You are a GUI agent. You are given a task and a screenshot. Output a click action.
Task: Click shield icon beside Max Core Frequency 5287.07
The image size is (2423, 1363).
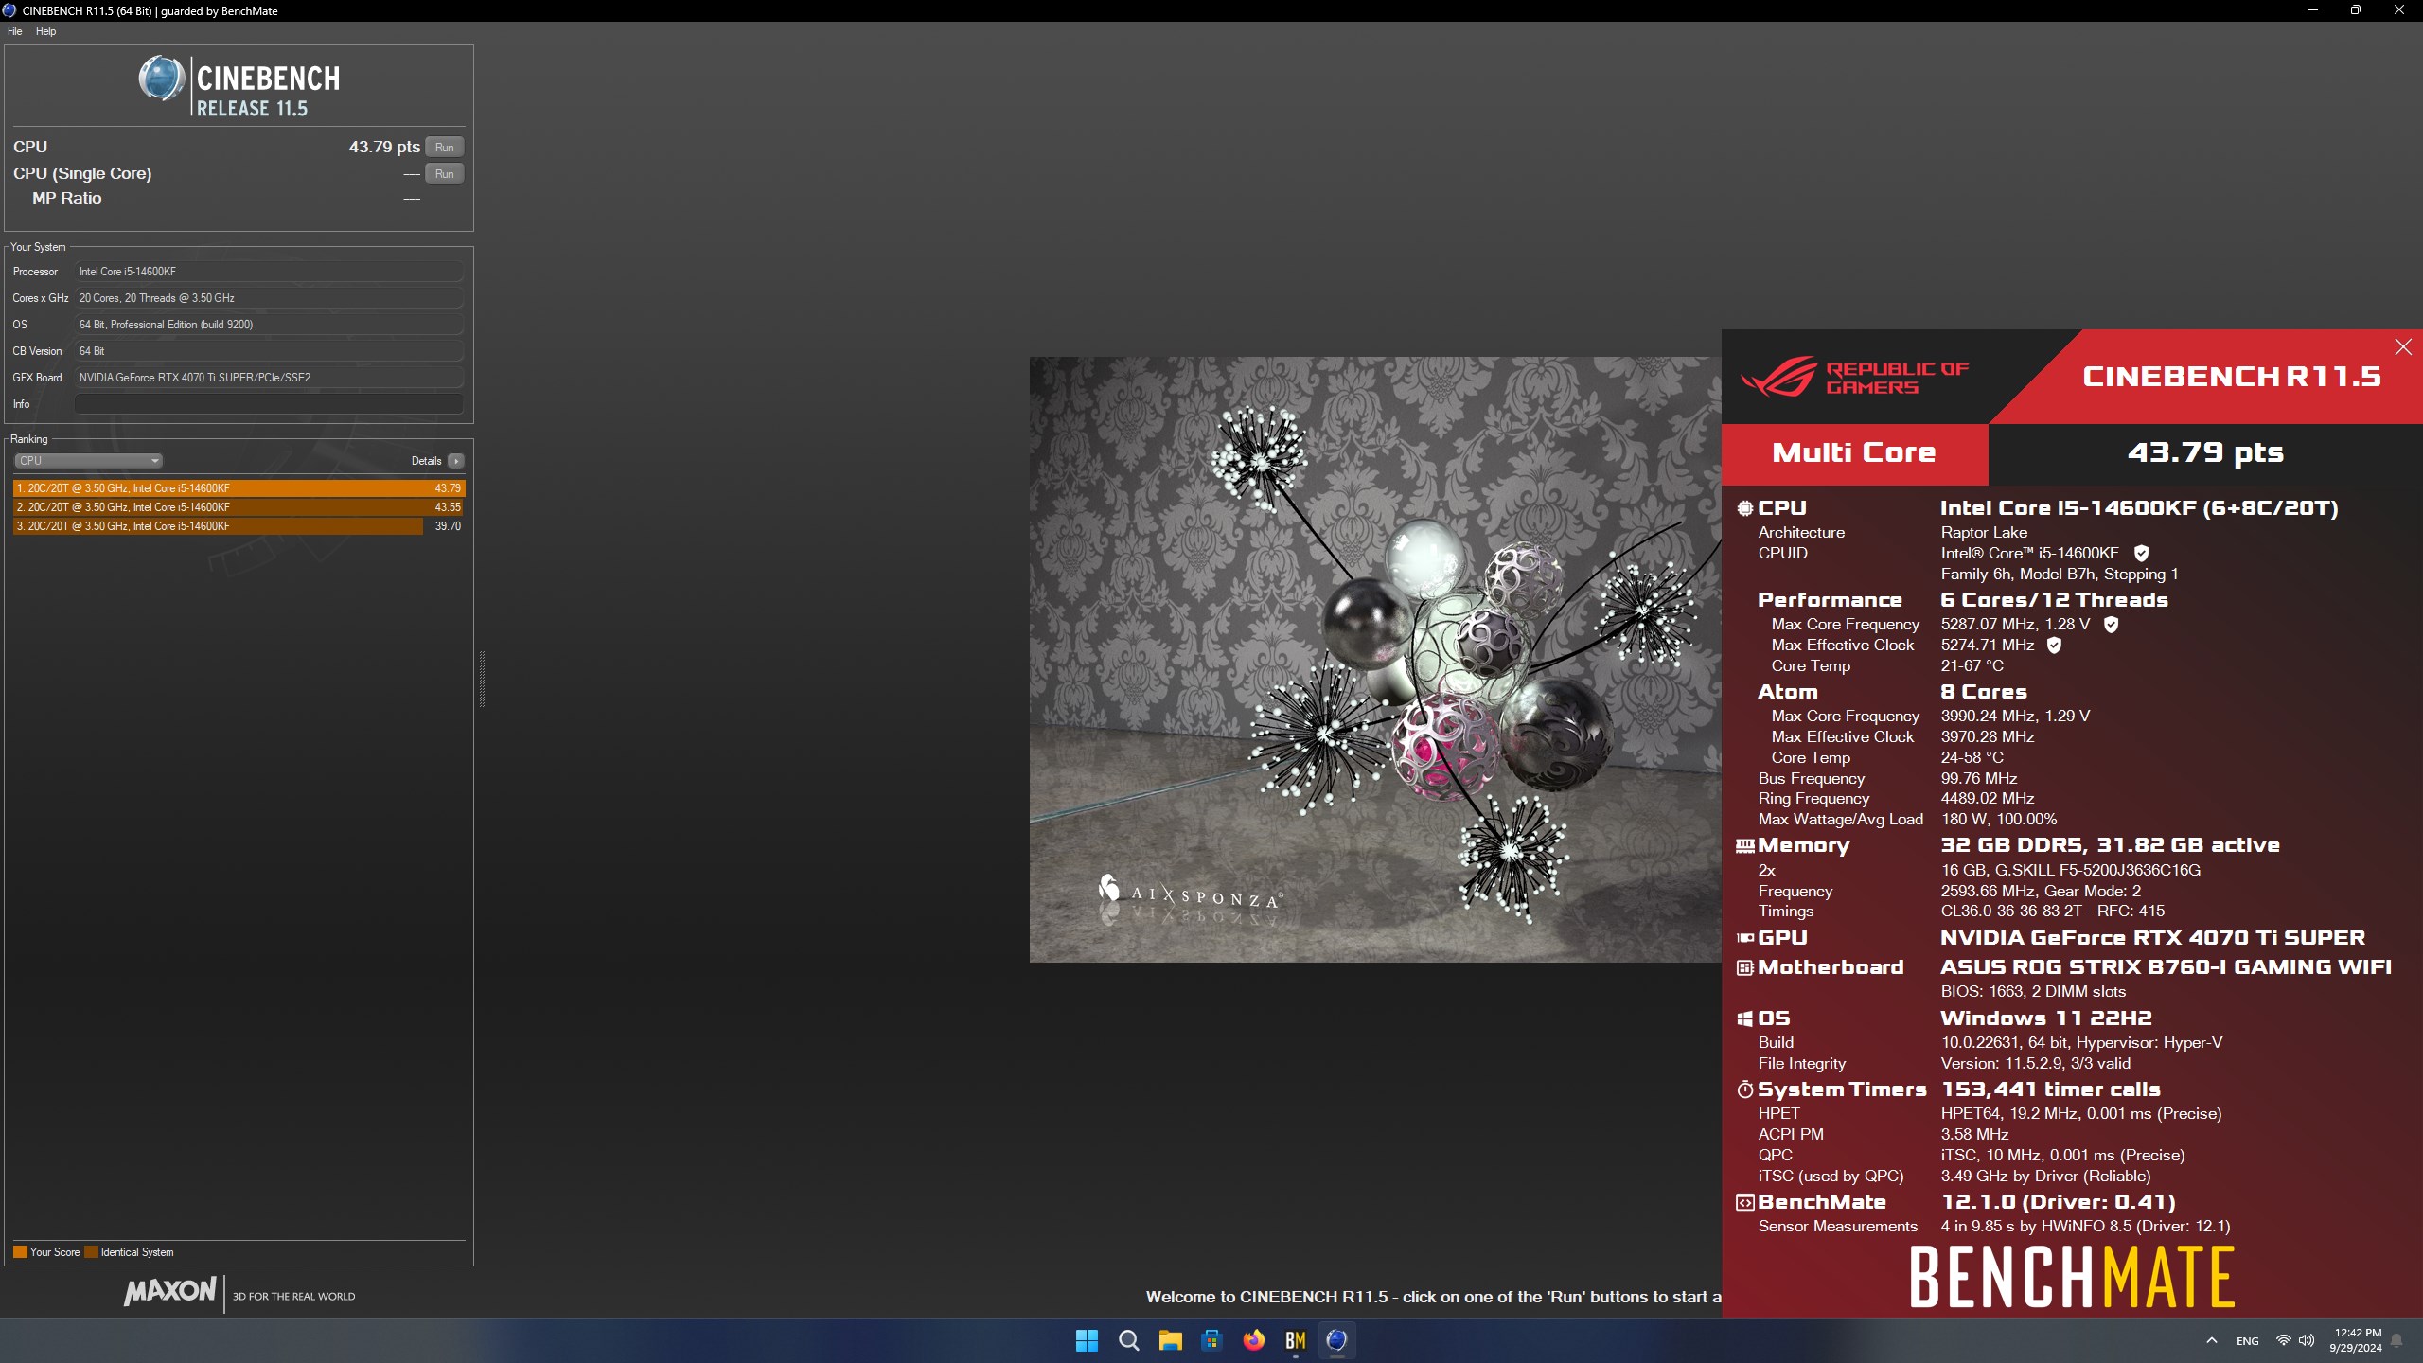tap(2111, 624)
